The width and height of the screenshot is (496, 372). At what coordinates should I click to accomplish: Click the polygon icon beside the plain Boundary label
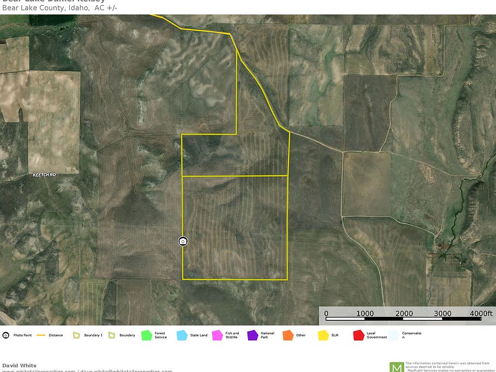112,335
